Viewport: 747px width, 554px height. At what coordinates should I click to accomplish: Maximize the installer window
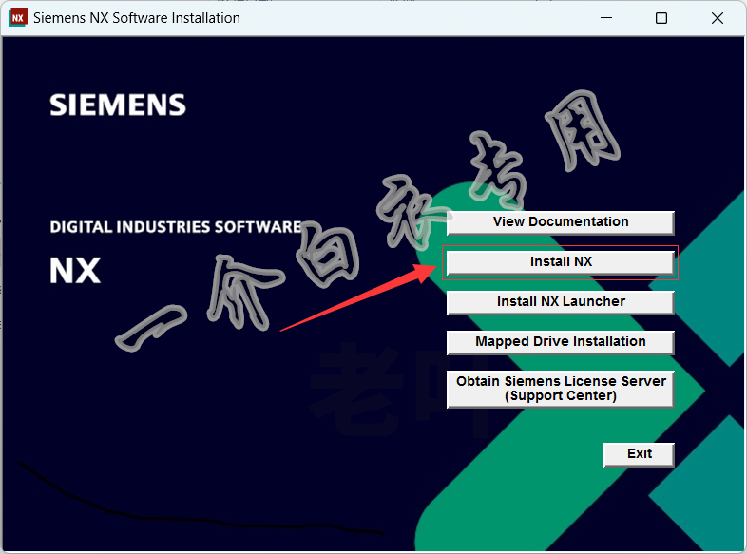[661, 18]
